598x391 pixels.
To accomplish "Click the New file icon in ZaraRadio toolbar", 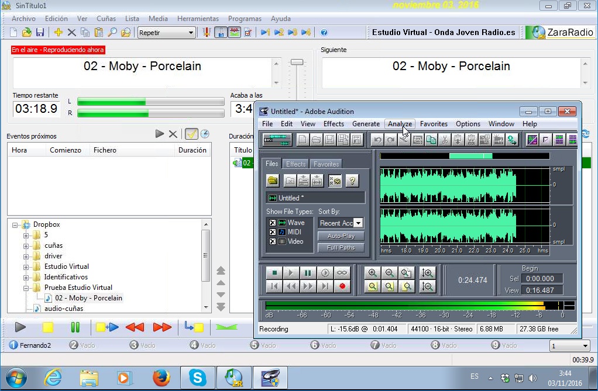I will coord(13,32).
